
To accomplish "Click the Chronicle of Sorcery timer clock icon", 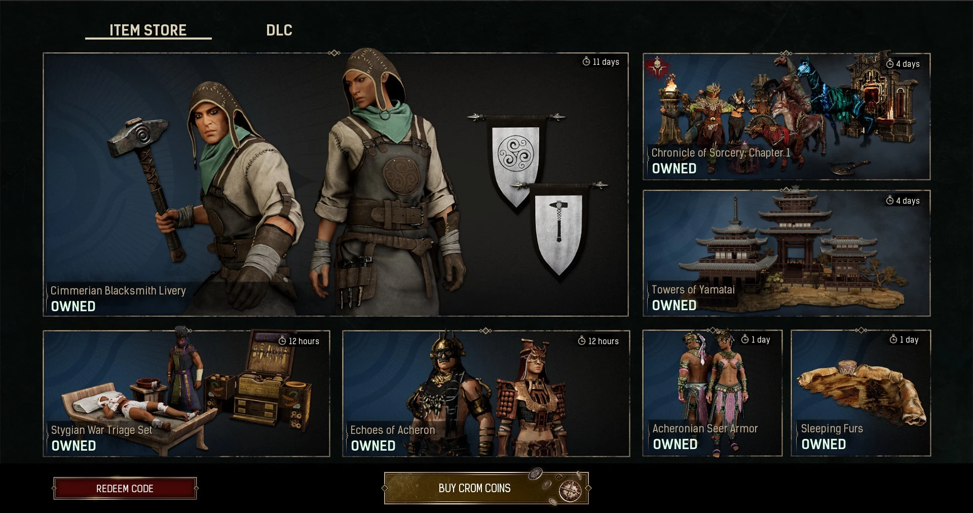I will pyautogui.click(x=890, y=63).
